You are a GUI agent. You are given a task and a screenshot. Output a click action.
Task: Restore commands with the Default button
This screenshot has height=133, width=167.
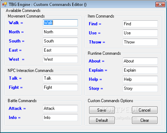[102, 120]
